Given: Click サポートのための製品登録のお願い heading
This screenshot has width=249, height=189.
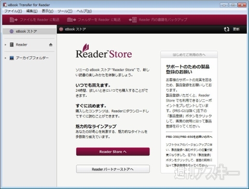Looking at the screenshot, I should click(188, 69).
